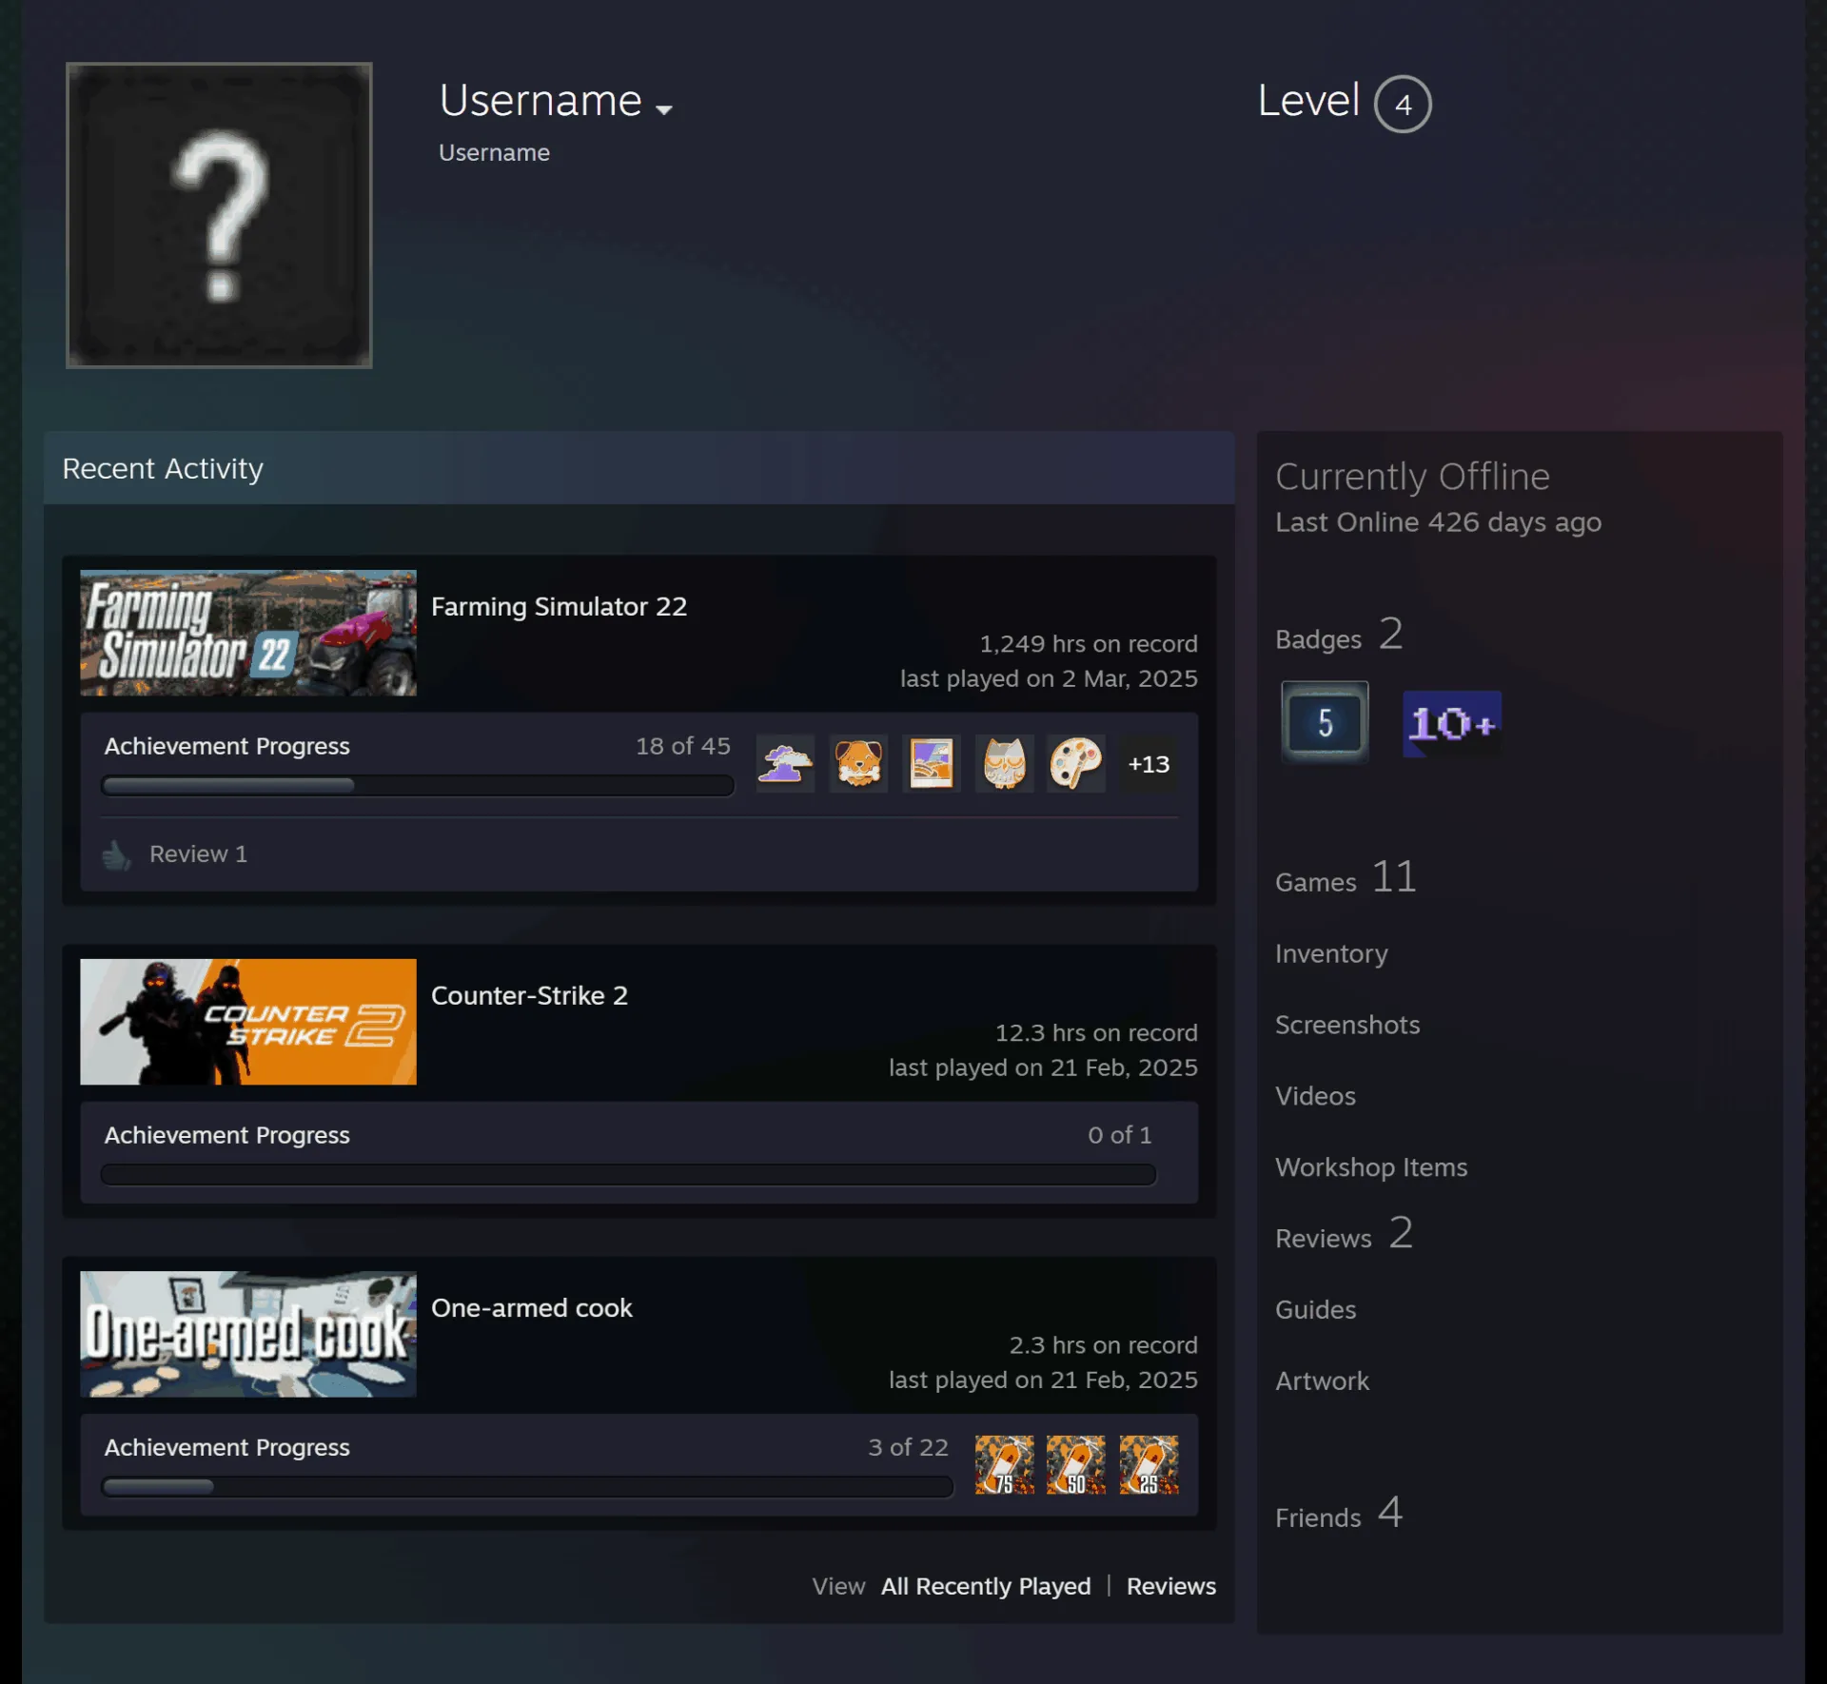
Task: Open the Reviews link at bottom
Action: coord(1171,1586)
